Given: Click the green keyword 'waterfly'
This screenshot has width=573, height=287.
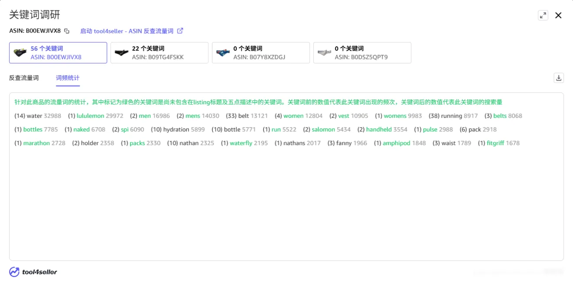Looking at the screenshot, I should coord(241,143).
